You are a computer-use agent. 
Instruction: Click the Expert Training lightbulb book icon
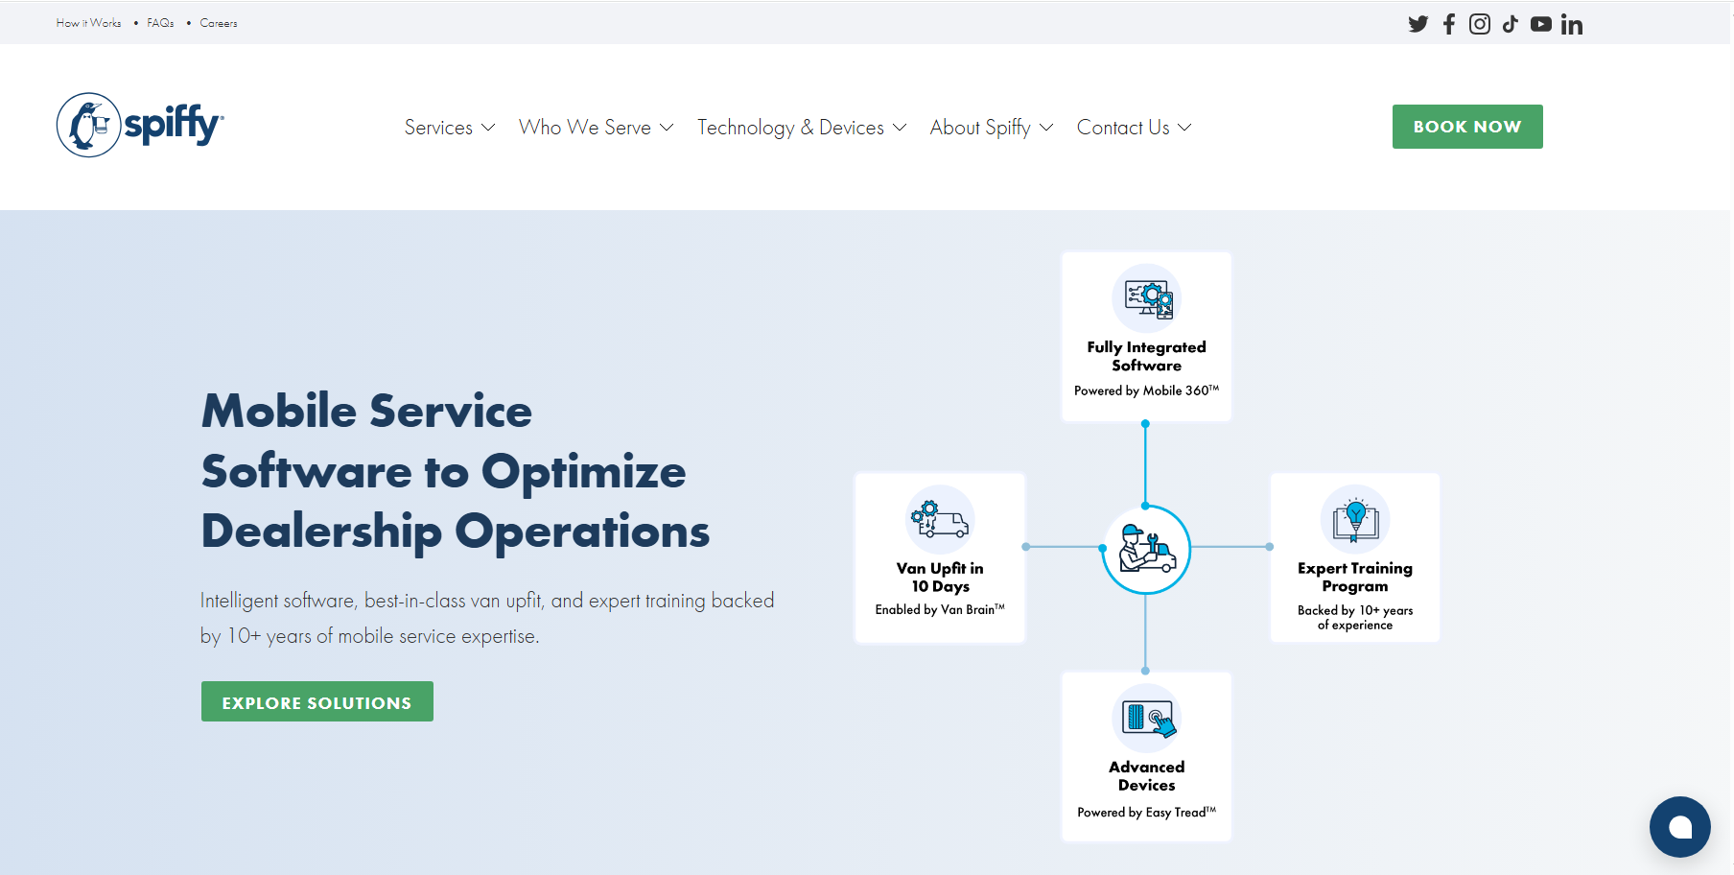pyautogui.click(x=1355, y=519)
